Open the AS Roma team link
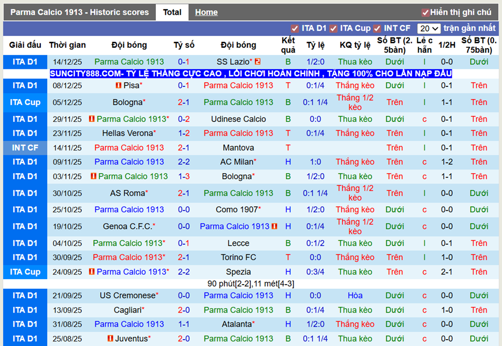This screenshot has height=346, width=502. [127, 193]
